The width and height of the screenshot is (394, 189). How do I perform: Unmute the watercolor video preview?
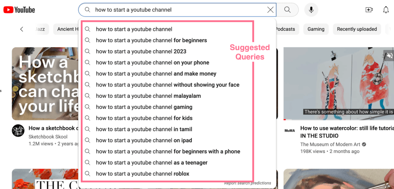click(389, 55)
